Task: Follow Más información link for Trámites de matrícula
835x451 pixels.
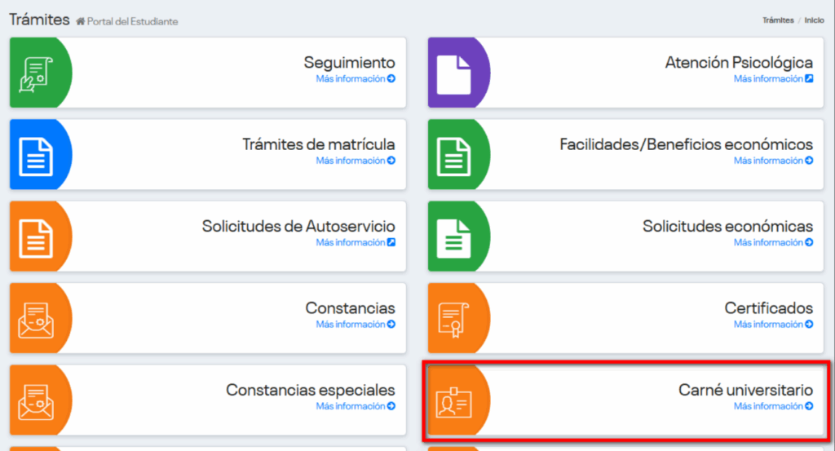Action: click(356, 161)
